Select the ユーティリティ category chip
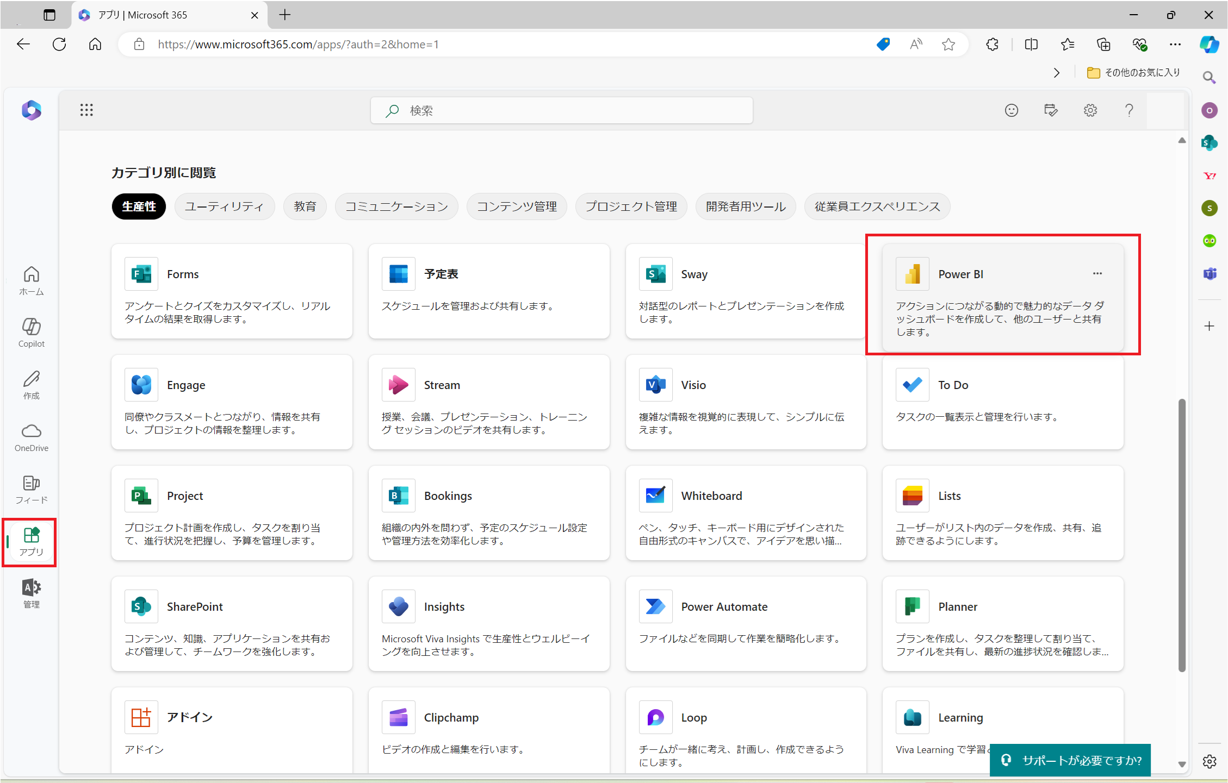The height and width of the screenshot is (783, 1228). tap(225, 206)
